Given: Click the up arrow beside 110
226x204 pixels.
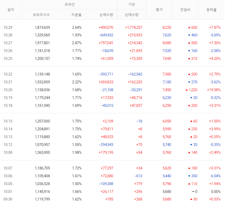Looking at the screenshot, I should [189, 184].
